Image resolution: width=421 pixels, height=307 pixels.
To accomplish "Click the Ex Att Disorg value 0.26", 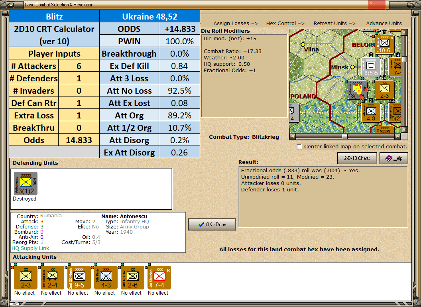I will (179, 152).
